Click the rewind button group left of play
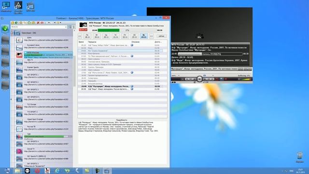 tap(191, 79)
